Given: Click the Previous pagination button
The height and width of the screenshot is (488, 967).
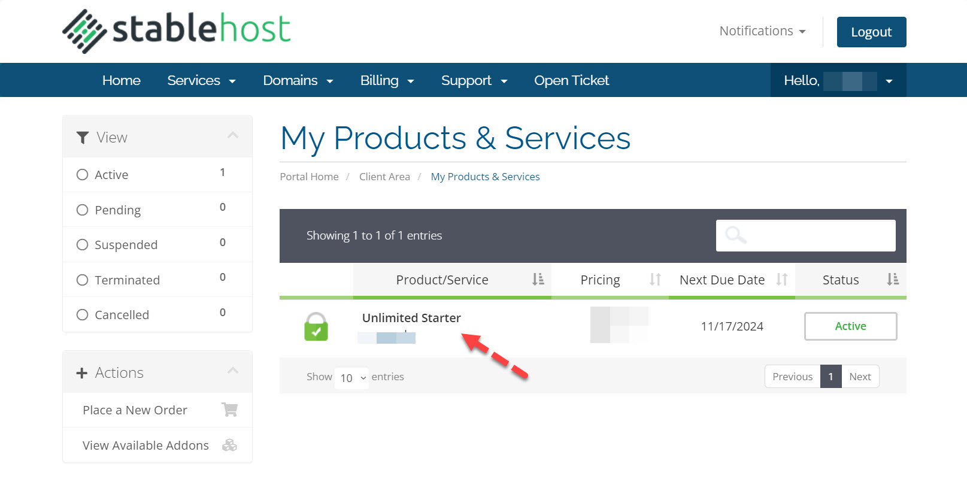Looking at the screenshot, I should pyautogui.click(x=792, y=377).
